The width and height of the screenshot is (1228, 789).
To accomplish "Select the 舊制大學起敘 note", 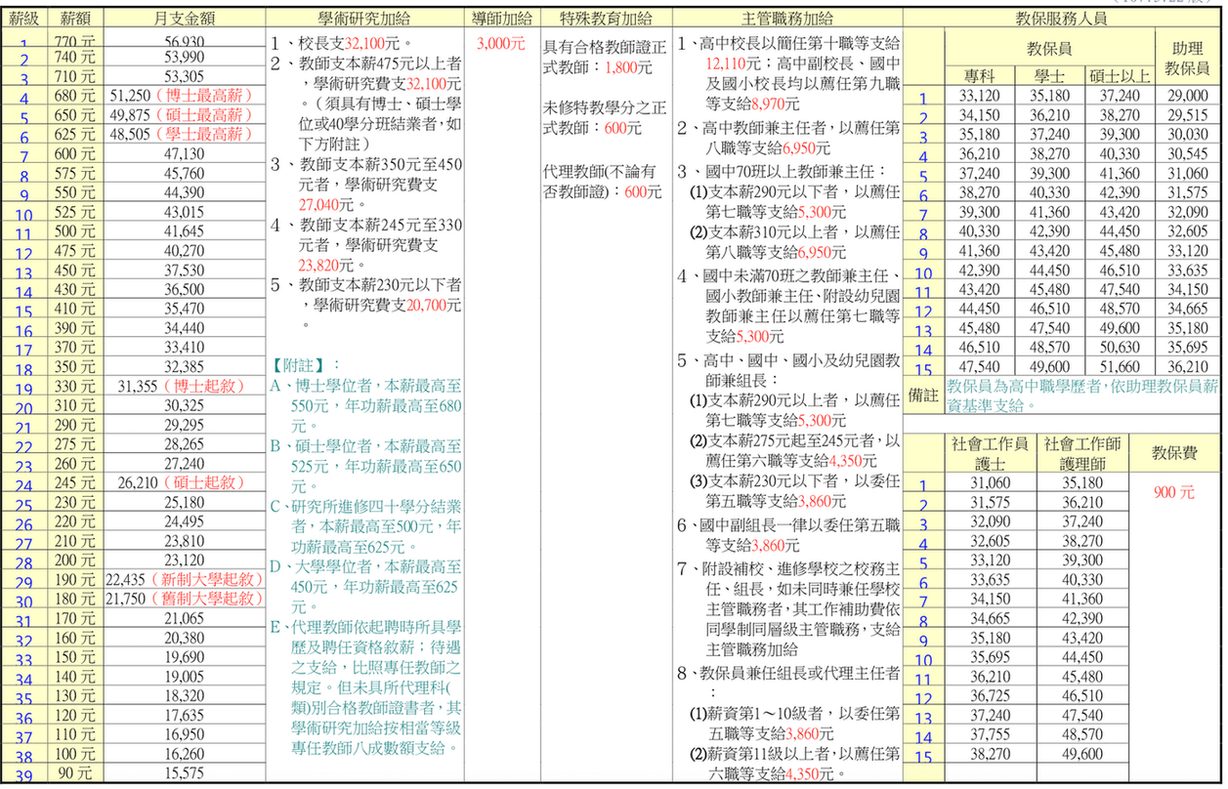I will [x=207, y=598].
